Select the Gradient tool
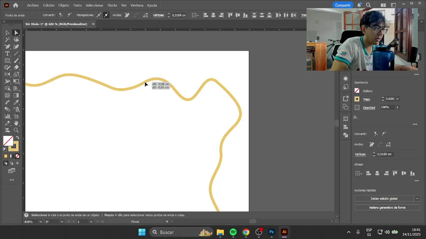The height and width of the screenshot is (239, 426). tap(16, 96)
